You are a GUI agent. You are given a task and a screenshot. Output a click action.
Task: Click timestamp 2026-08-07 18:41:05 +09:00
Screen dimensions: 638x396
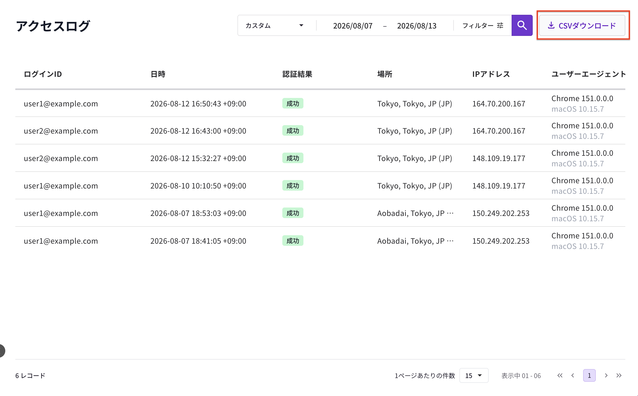[198, 241]
